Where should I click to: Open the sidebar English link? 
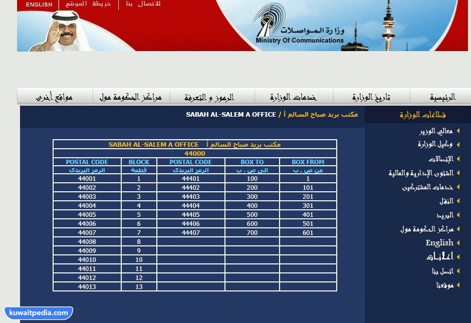click(439, 242)
